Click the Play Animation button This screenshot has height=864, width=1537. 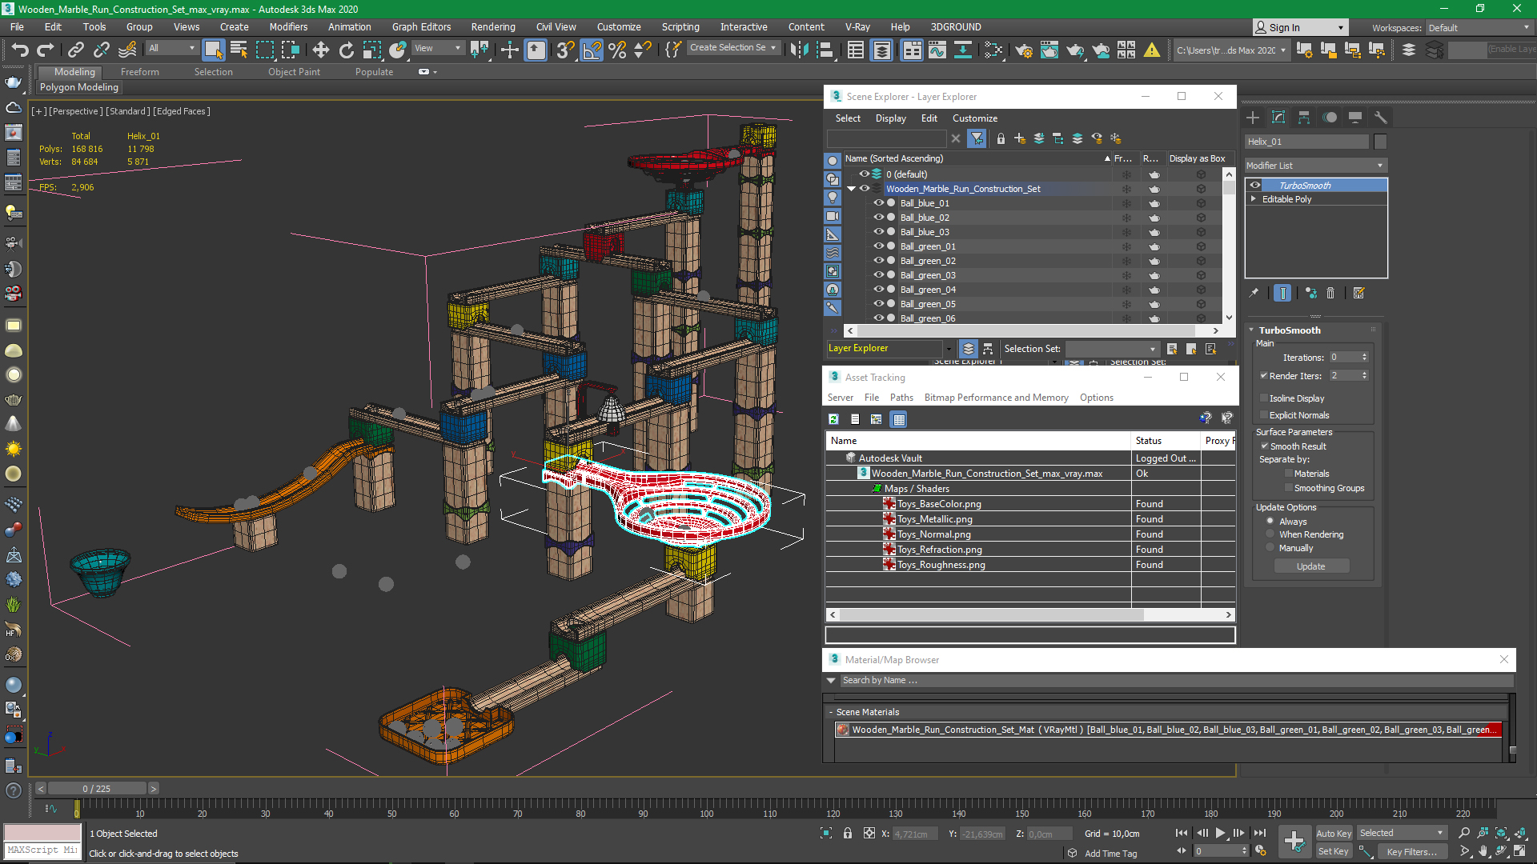tap(1220, 833)
